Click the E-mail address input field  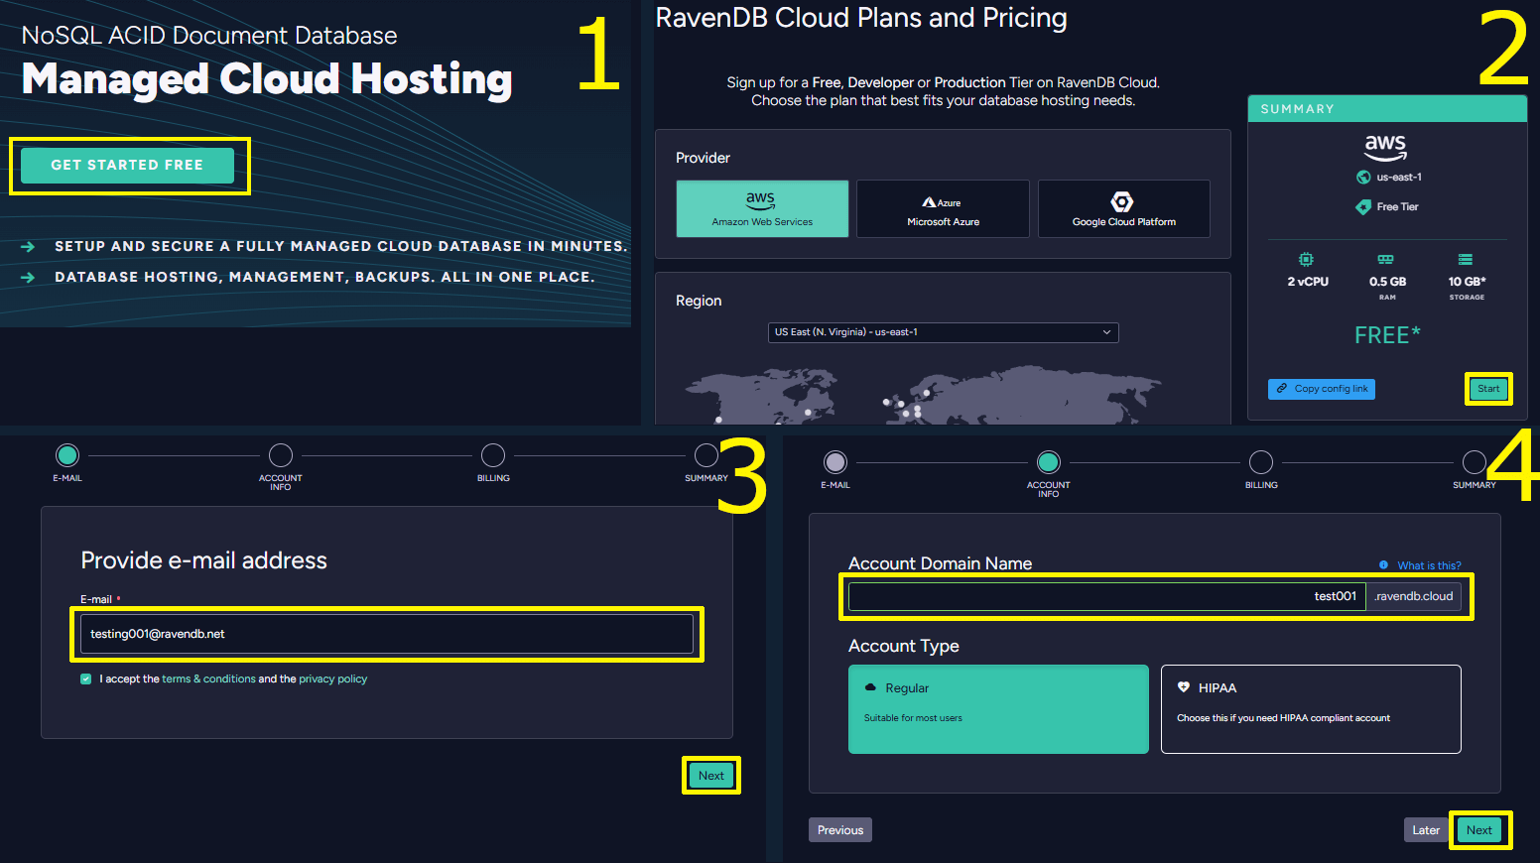[x=387, y=634]
